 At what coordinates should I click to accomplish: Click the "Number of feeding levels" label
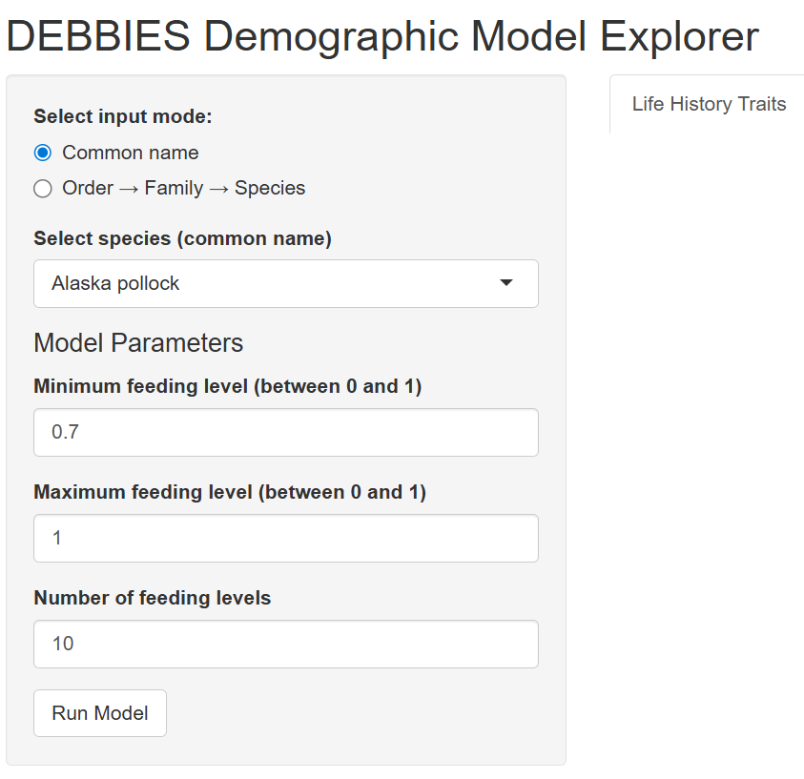coord(152,598)
